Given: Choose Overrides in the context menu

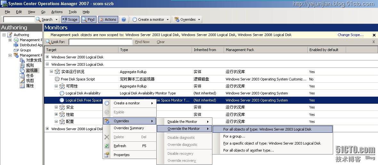Looking at the screenshot, I should pyautogui.click(x=130, y=121).
